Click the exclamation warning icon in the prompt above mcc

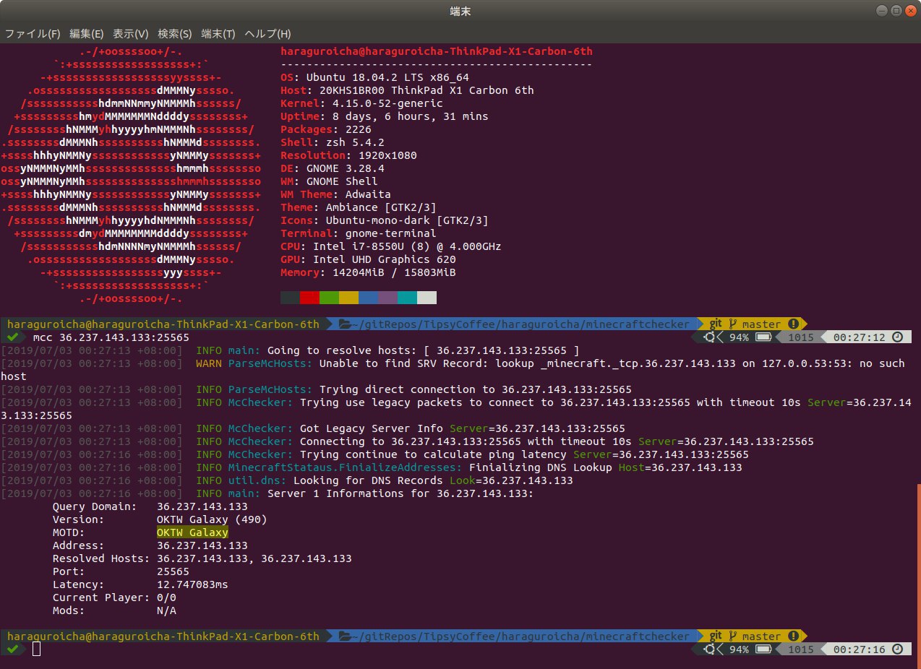pyautogui.click(x=793, y=324)
